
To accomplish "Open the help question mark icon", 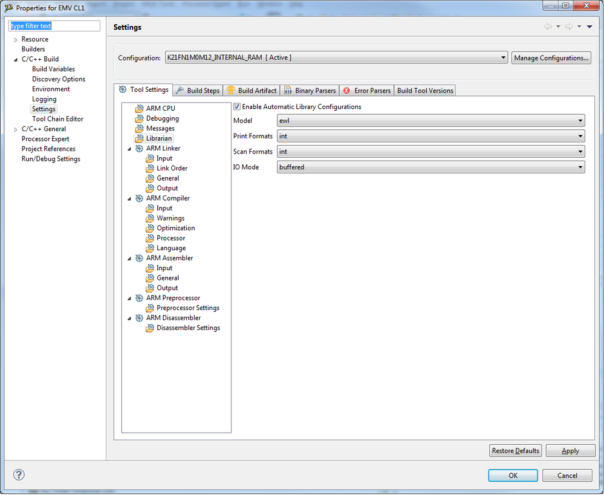I will tap(19, 474).
